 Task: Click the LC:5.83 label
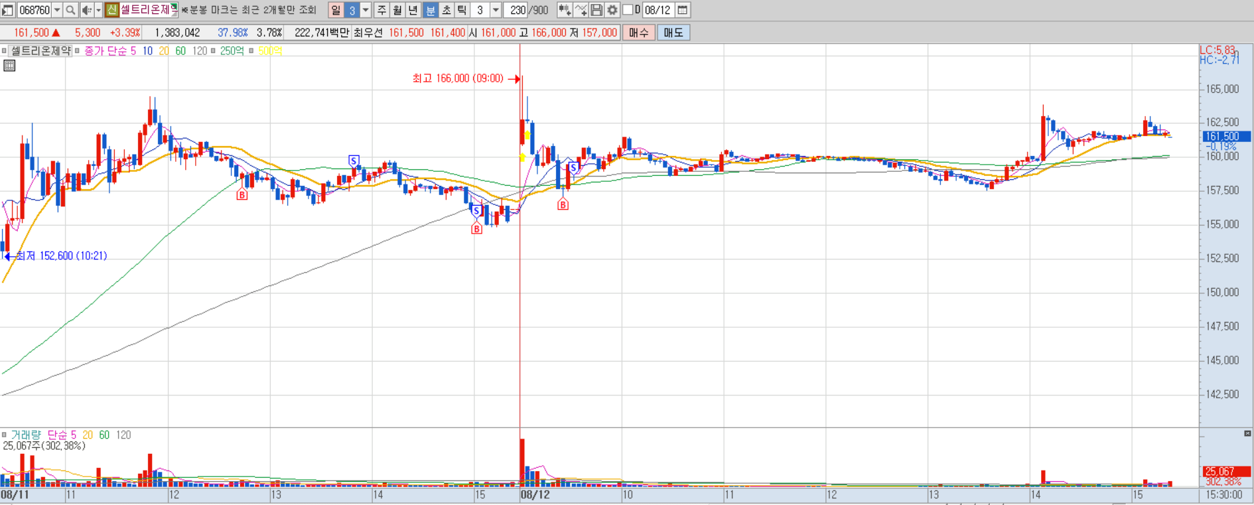pos(1218,50)
